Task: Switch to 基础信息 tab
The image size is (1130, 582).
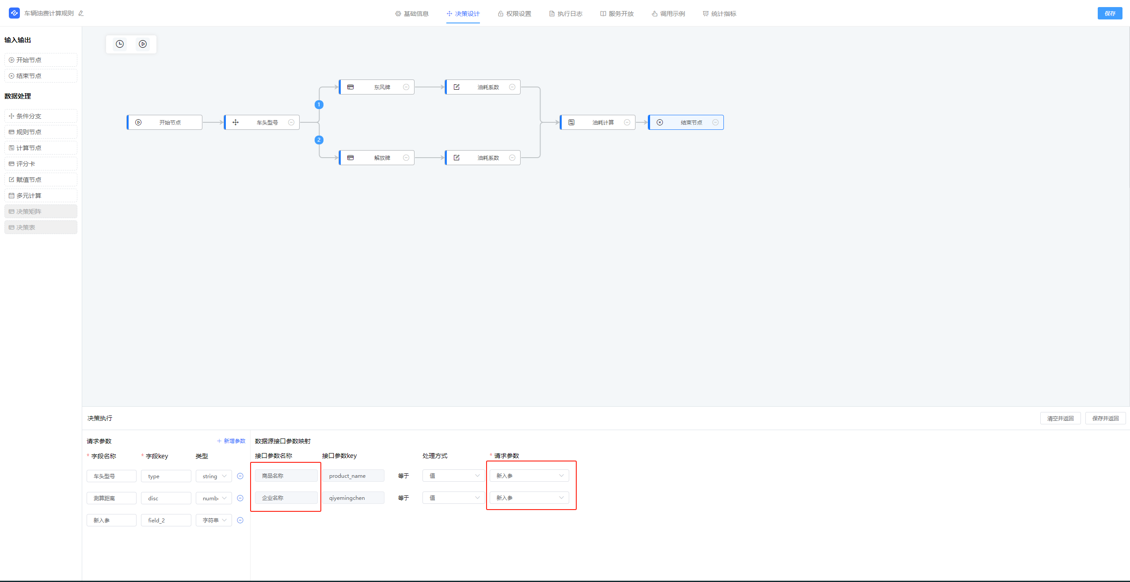Action: pyautogui.click(x=412, y=14)
